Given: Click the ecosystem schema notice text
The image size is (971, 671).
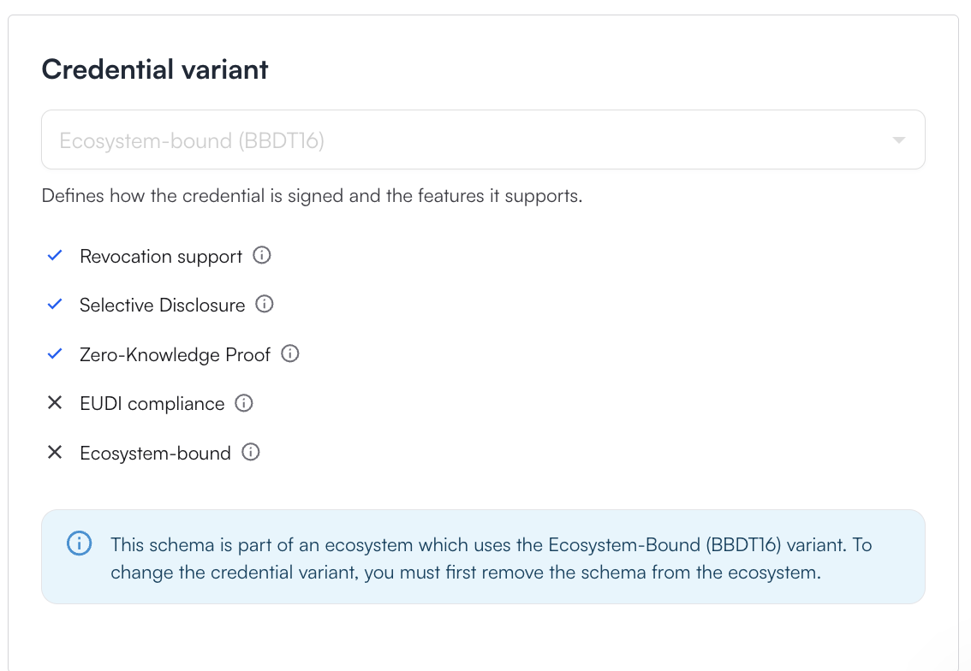Looking at the screenshot, I should (x=491, y=558).
